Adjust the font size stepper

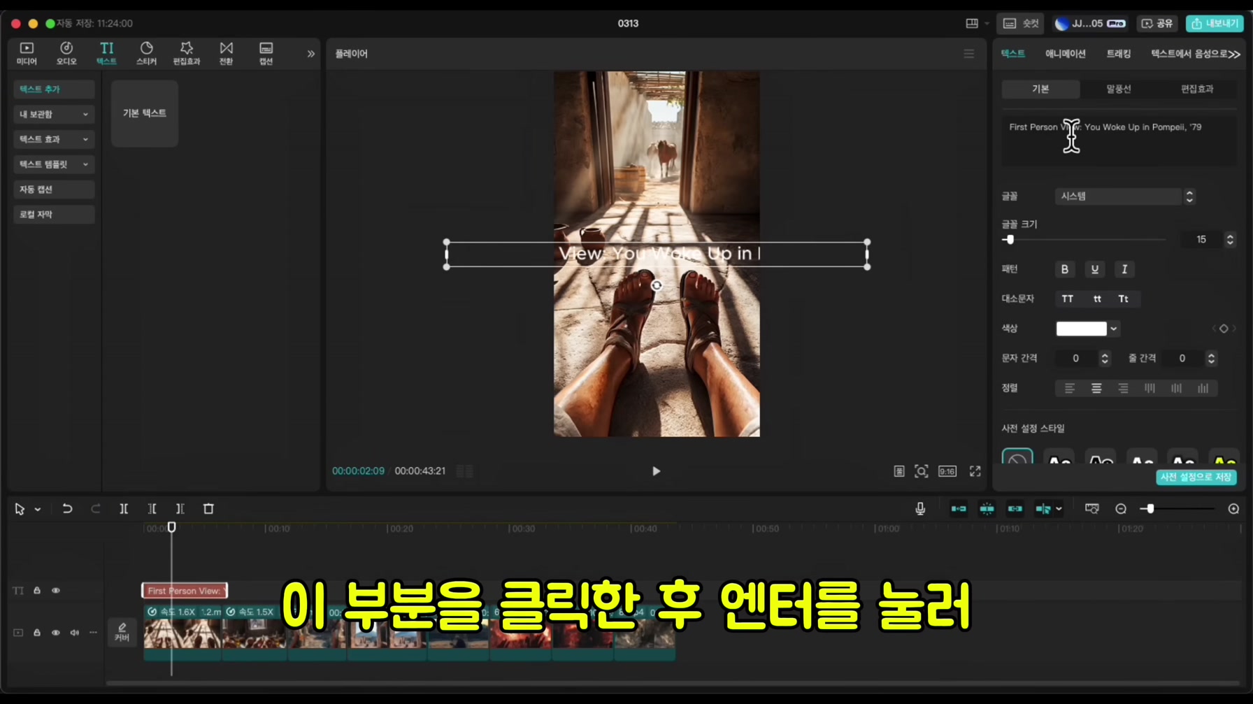1230,240
